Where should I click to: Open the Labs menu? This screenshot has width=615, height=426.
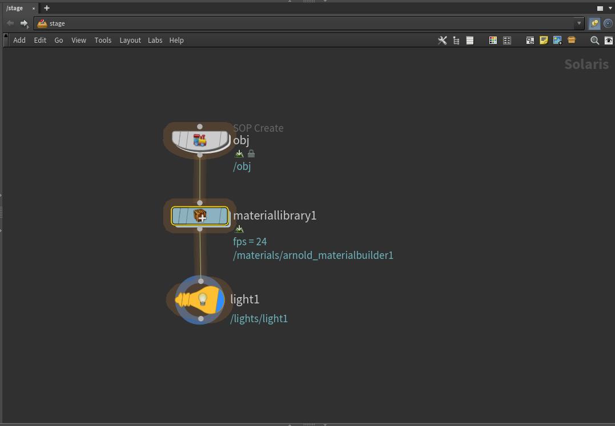(155, 40)
